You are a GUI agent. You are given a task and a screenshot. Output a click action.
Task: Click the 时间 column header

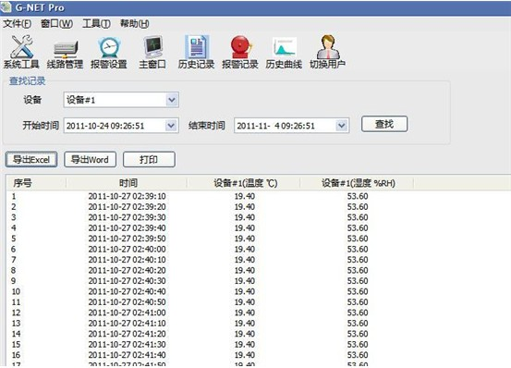[127, 183]
